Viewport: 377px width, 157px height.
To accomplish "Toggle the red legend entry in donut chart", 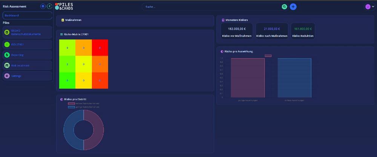I will (72, 103).
